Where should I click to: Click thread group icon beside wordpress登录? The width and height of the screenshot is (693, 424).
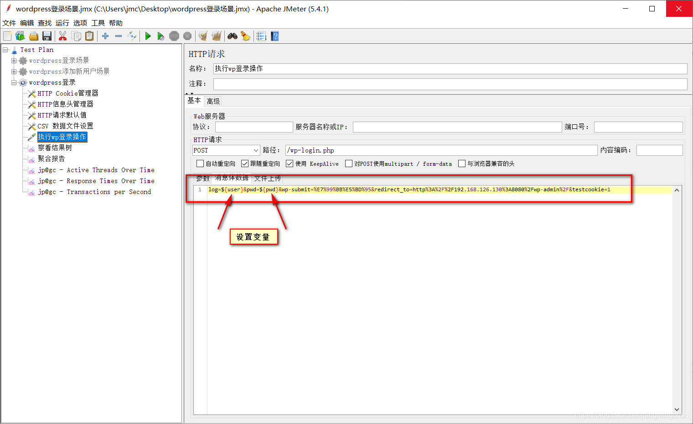[x=23, y=82]
